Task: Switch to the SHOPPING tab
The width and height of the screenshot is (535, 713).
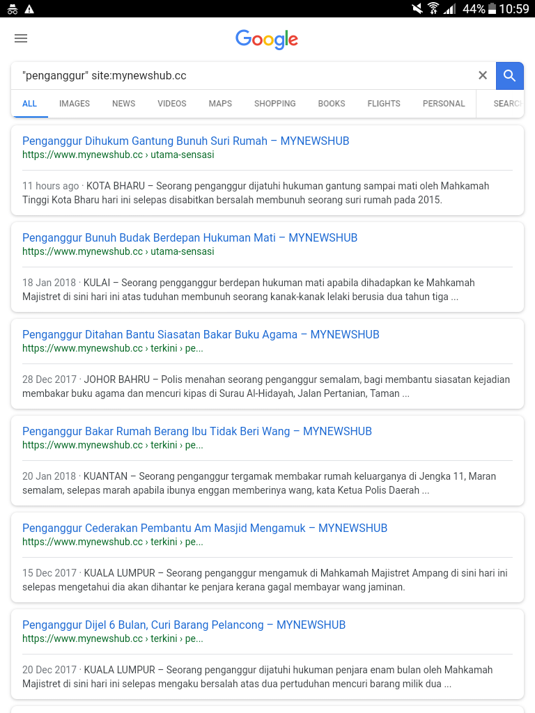Action: coord(274,104)
